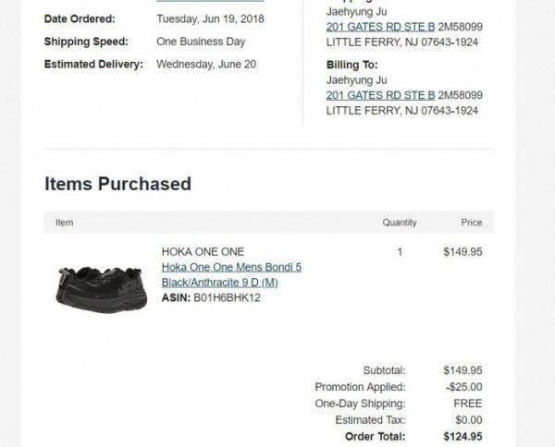Click the Billing To label

(x=352, y=65)
